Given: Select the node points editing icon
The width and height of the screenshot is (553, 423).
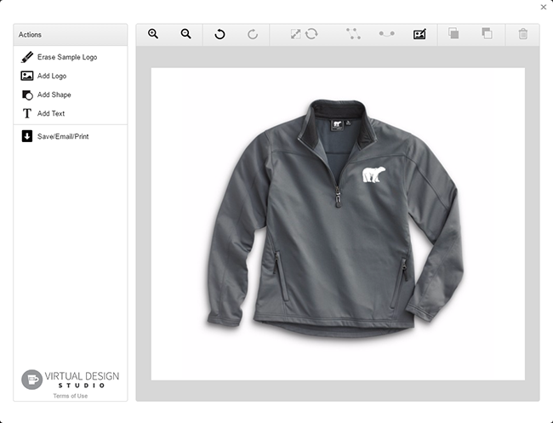Looking at the screenshot, I should [353, 34].
